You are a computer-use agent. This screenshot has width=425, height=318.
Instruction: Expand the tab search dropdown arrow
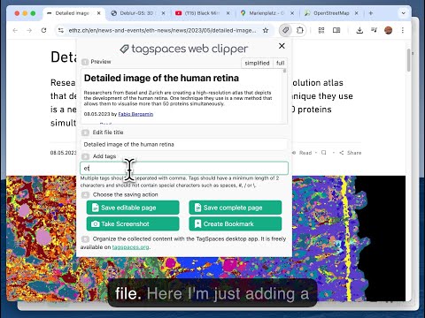(x=403, y=13)
